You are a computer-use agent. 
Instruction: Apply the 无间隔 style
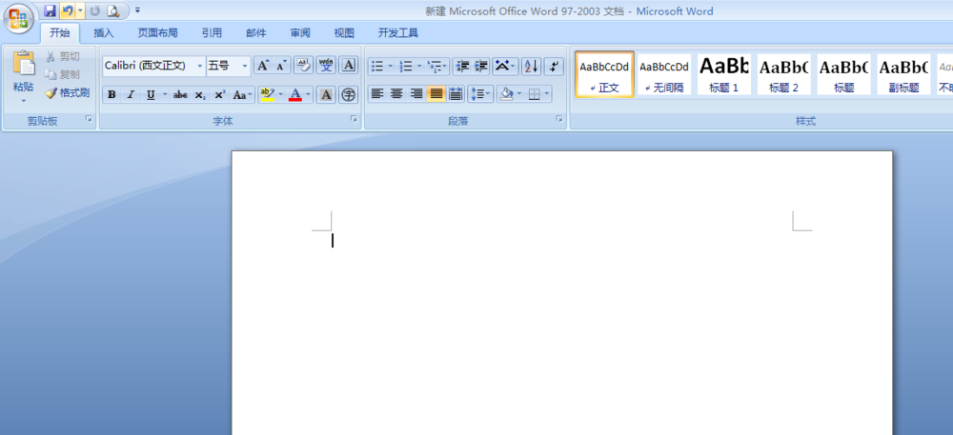[x=664, y=74]
